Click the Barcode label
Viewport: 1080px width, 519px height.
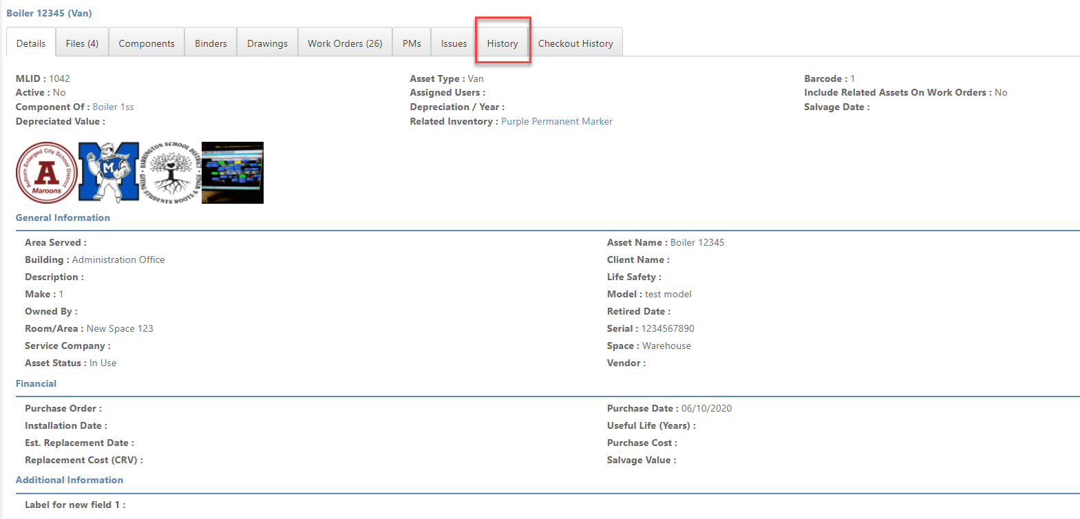[x=826, y=78]
